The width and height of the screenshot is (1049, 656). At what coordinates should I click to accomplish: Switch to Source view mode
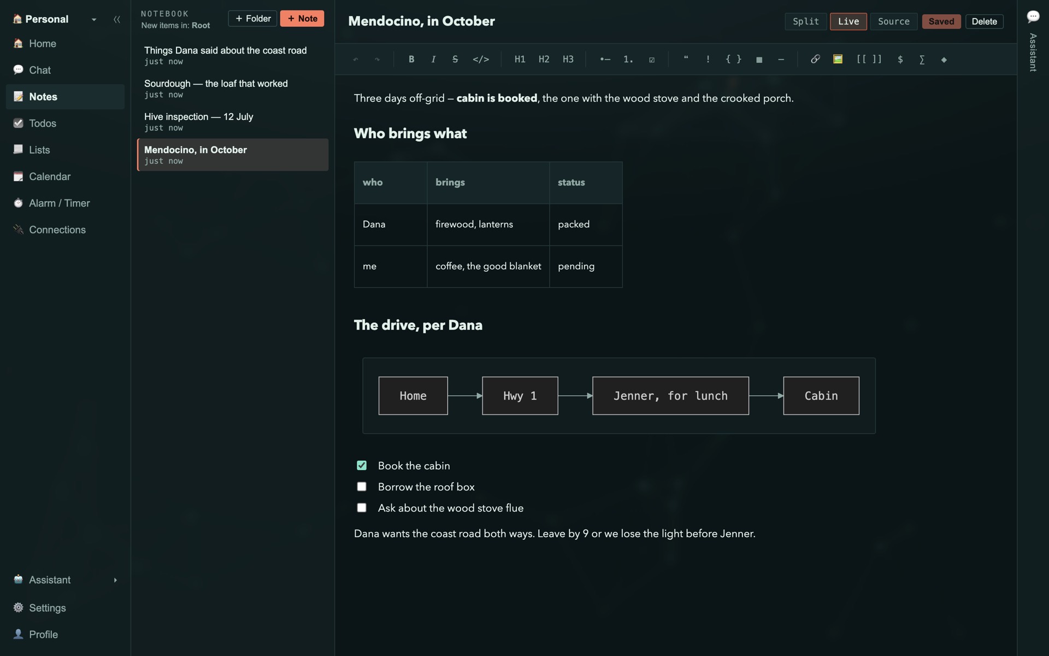[x=893, y=21]
